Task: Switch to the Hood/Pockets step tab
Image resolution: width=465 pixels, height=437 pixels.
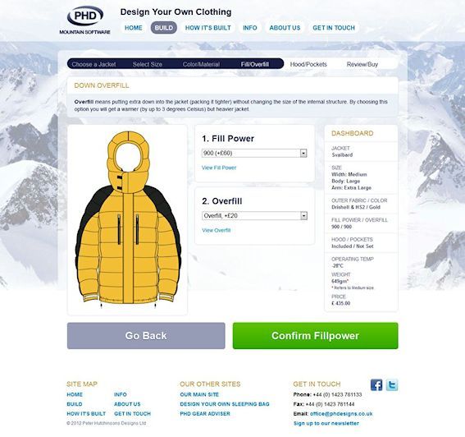Action: 308,64
